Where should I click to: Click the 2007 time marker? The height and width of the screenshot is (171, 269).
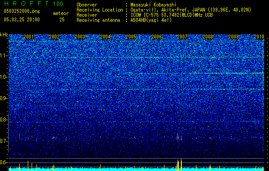click(x=182, y=37)
